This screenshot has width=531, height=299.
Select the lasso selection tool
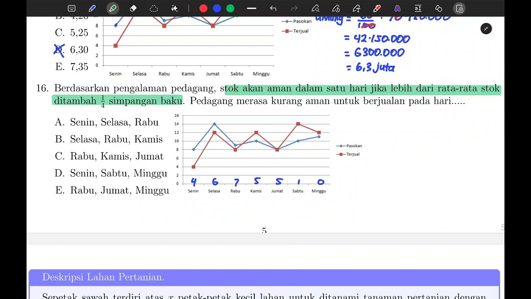tap(154, 8)
